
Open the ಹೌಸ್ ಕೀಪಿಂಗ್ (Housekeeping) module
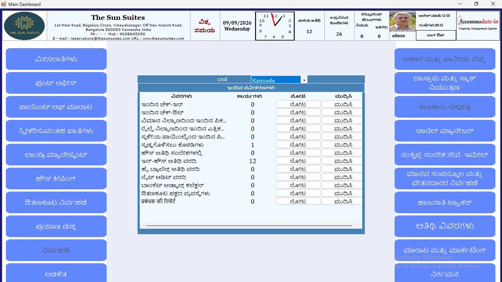tap(56, 179)
